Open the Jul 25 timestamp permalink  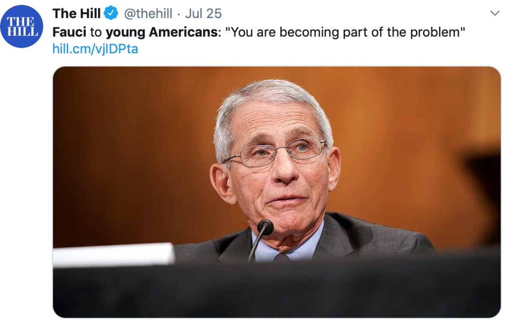click(x=203, y=13)
